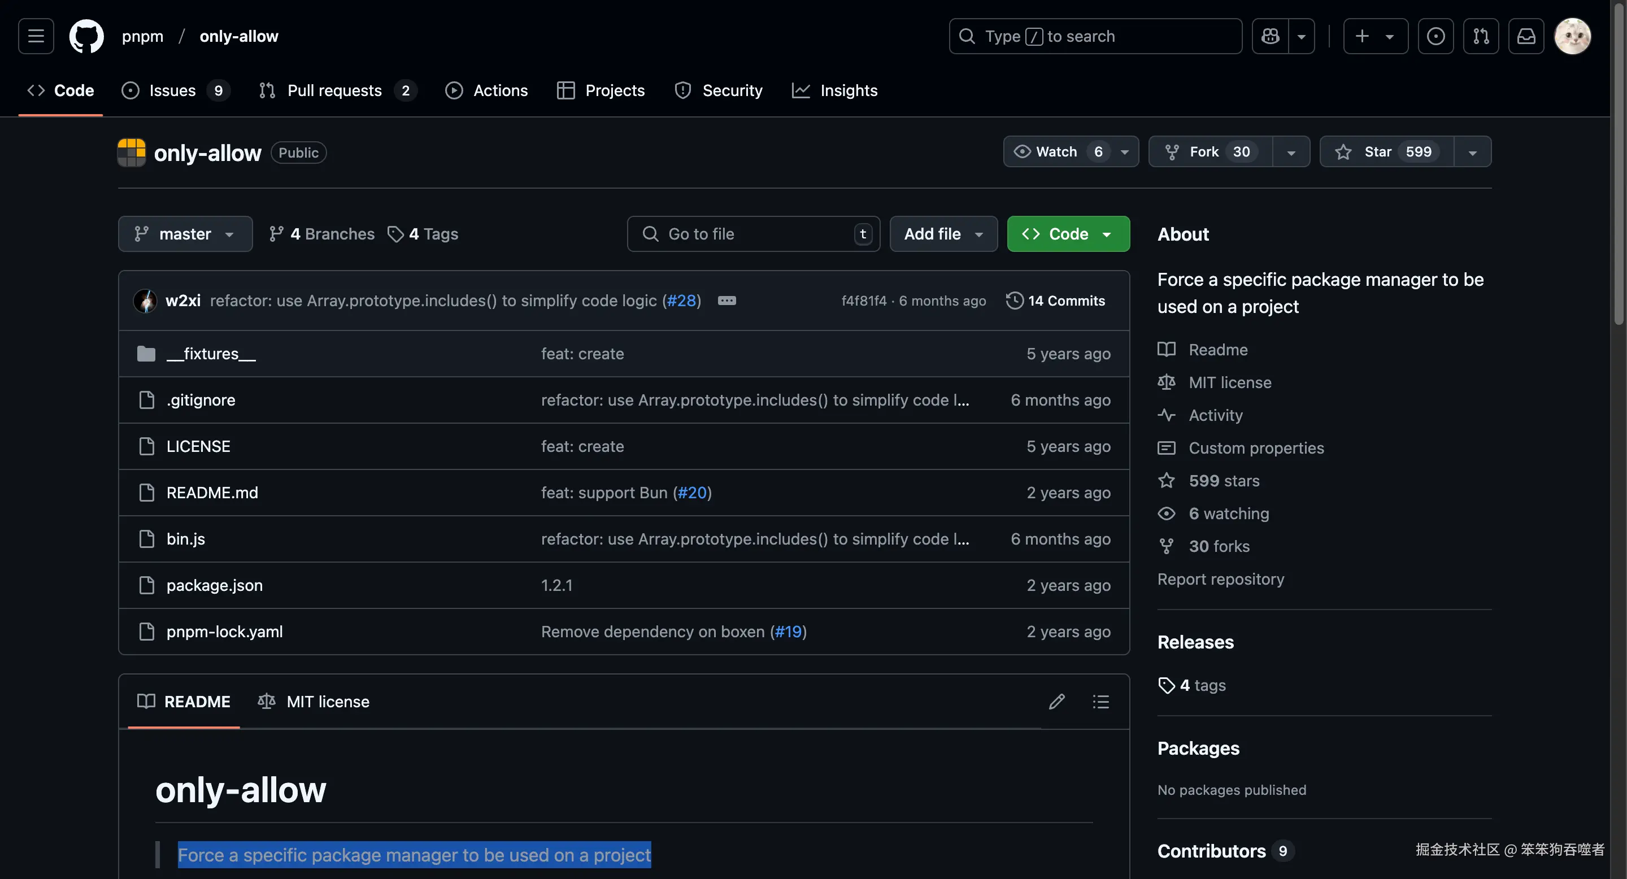Click the Go to file search field
This screenshot has width=1627, height=879.
[x=751, y=234]
